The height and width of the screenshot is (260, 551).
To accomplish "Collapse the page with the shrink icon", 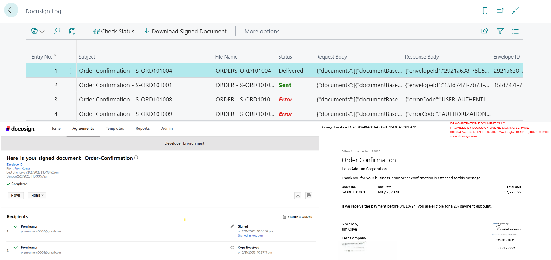I will [x=515, y=11].
